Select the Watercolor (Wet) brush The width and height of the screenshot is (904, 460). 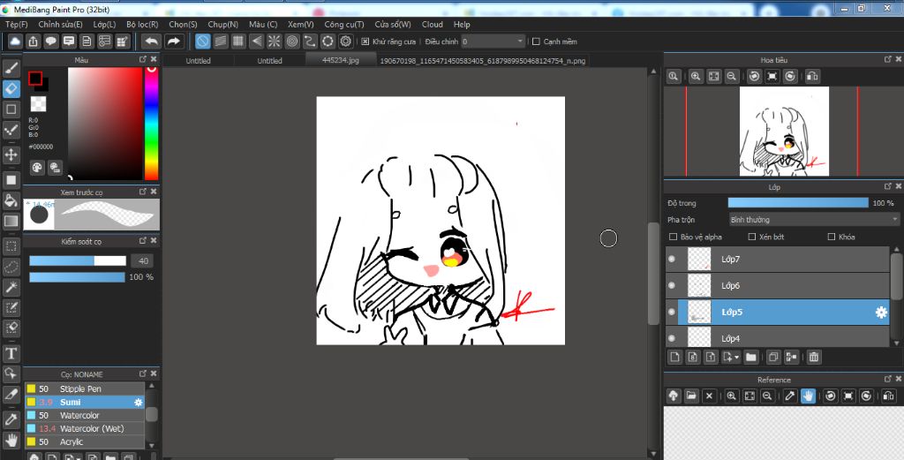[84, 428]
